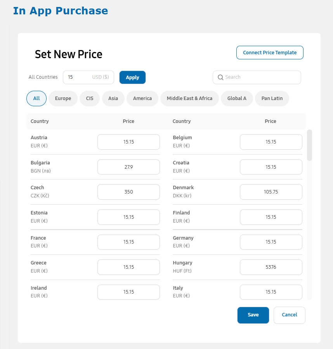Edit the Denmark DKK price field

271,192
